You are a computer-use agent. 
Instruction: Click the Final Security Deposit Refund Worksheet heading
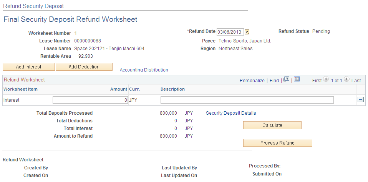point(70,19)
